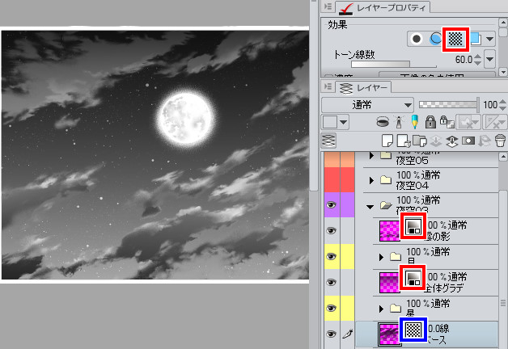Lock transparent pixels icon
Image resolution: width=508 pixels, height=349 pixels.
(447, 122)
